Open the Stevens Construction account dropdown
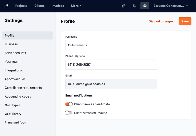Screen dimensions: 196x136 [x=171, y=6]
